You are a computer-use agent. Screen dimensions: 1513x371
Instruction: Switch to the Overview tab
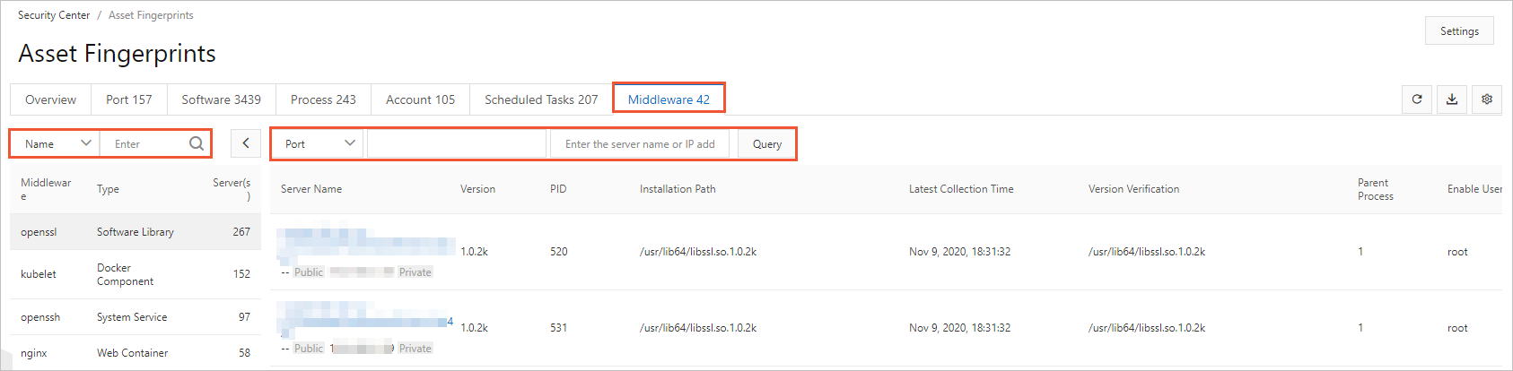[50, 99]
